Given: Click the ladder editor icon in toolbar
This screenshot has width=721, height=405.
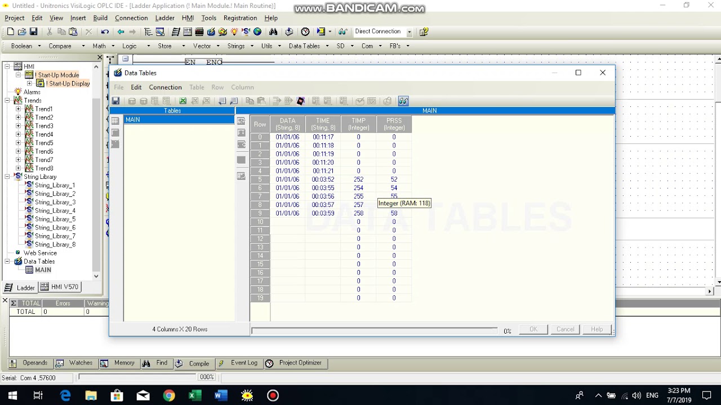Looking at the screenshot, I should pyautogui.click(x=176, y=31).
